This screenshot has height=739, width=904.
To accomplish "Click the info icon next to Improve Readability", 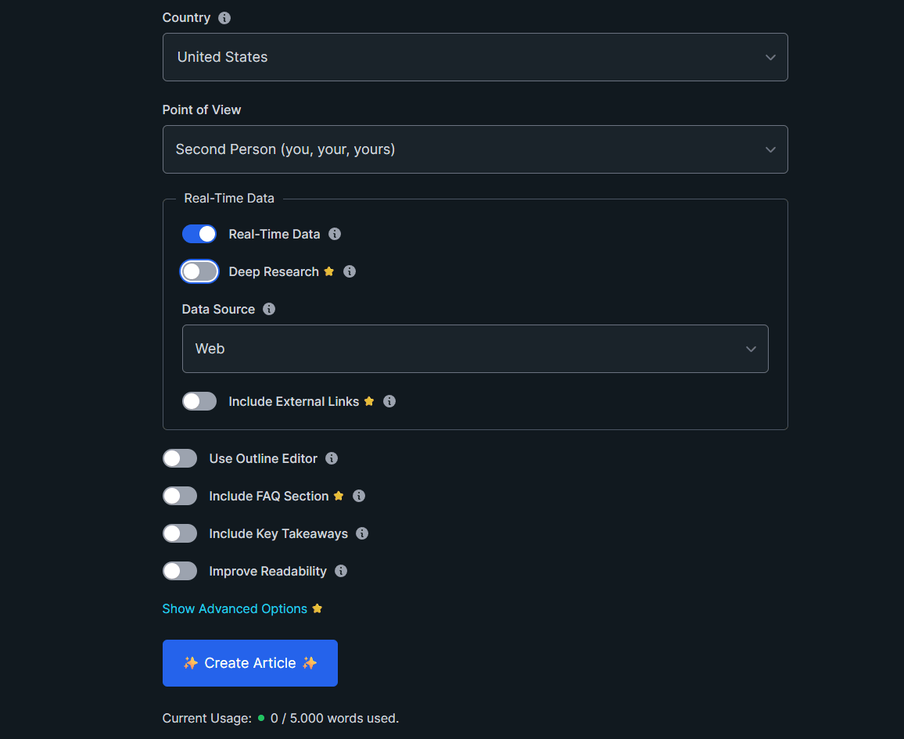I will coord(341,571).
